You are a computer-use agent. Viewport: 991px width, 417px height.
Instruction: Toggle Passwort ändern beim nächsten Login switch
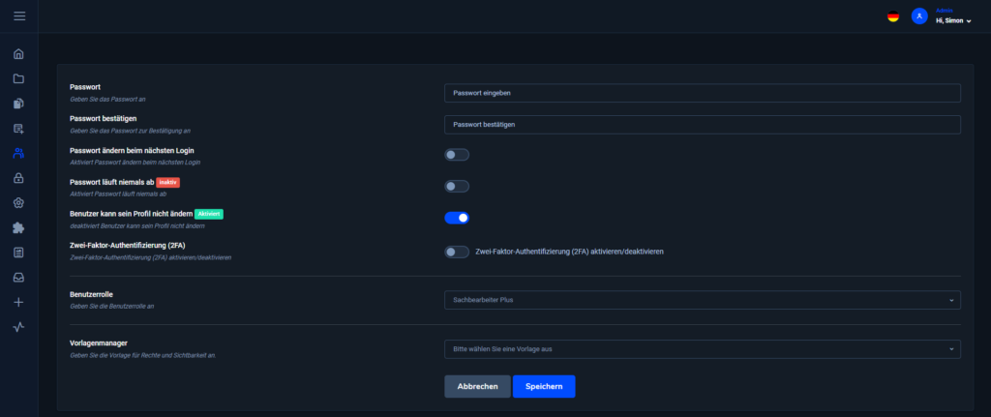(x=457, y=155)
